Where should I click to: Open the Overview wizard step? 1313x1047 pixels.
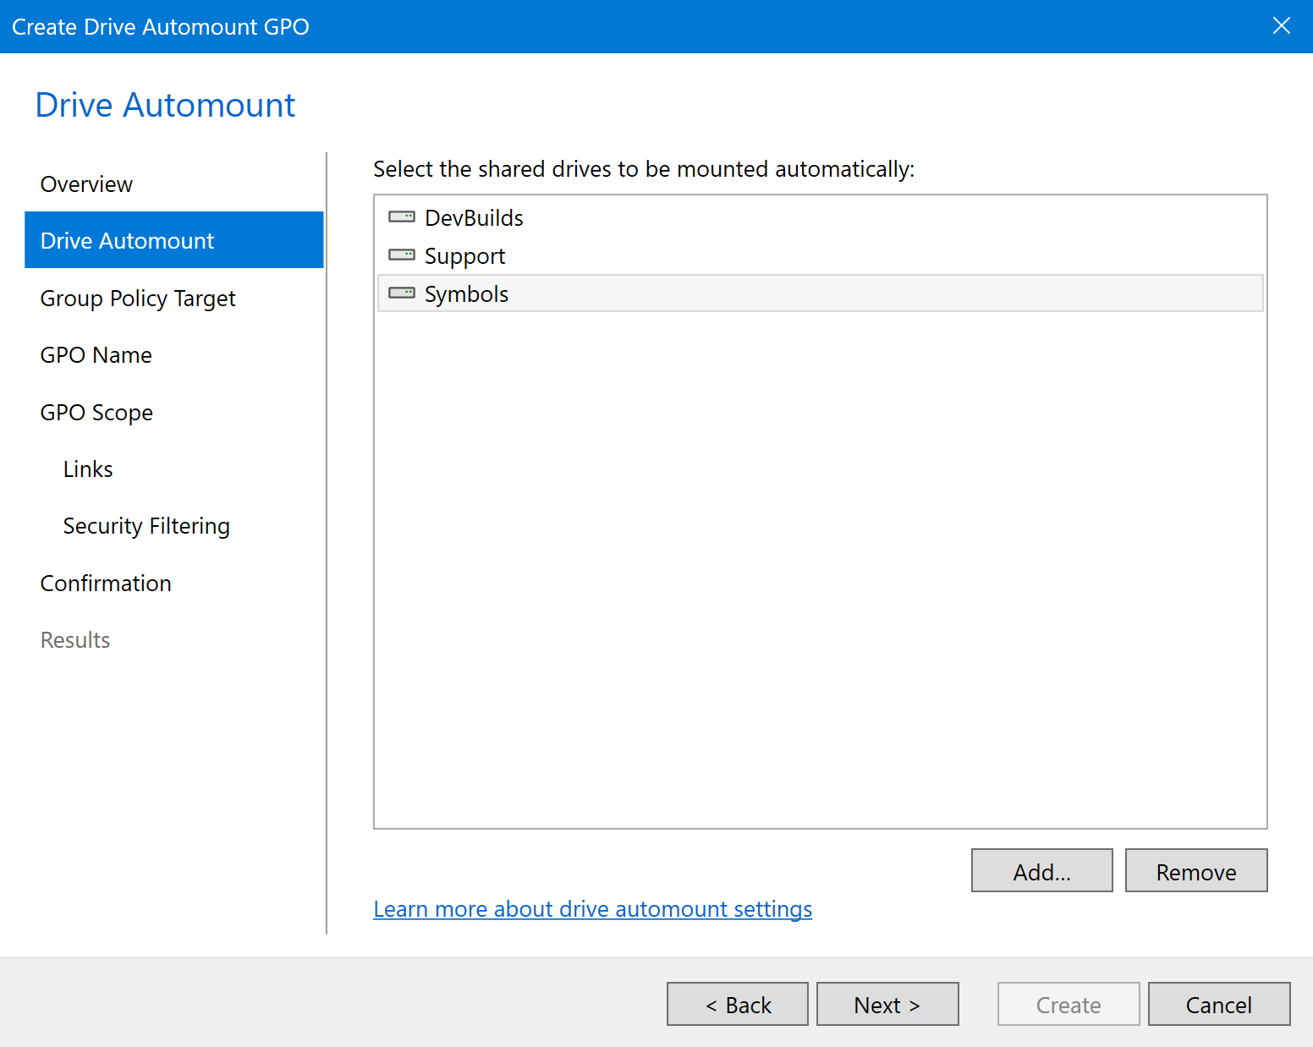click(86, 184)
